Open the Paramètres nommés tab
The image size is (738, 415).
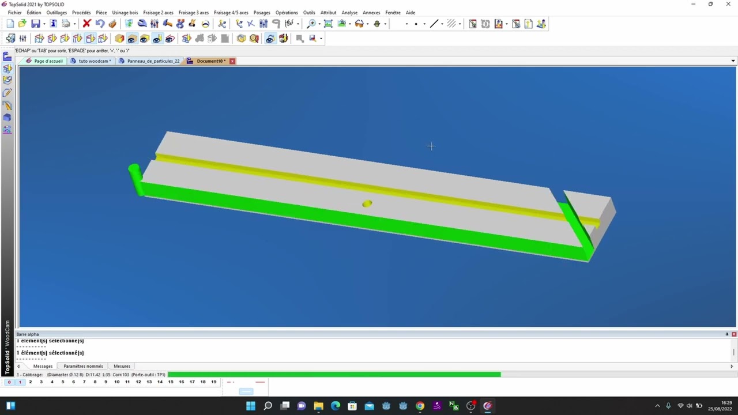coord(83,366)
